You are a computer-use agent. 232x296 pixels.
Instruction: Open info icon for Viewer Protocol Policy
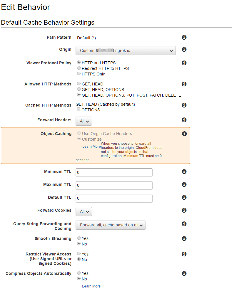184,63
